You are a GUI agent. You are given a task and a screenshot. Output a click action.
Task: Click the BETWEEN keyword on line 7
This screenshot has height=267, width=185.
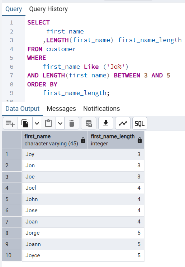(x=127, y=76)
